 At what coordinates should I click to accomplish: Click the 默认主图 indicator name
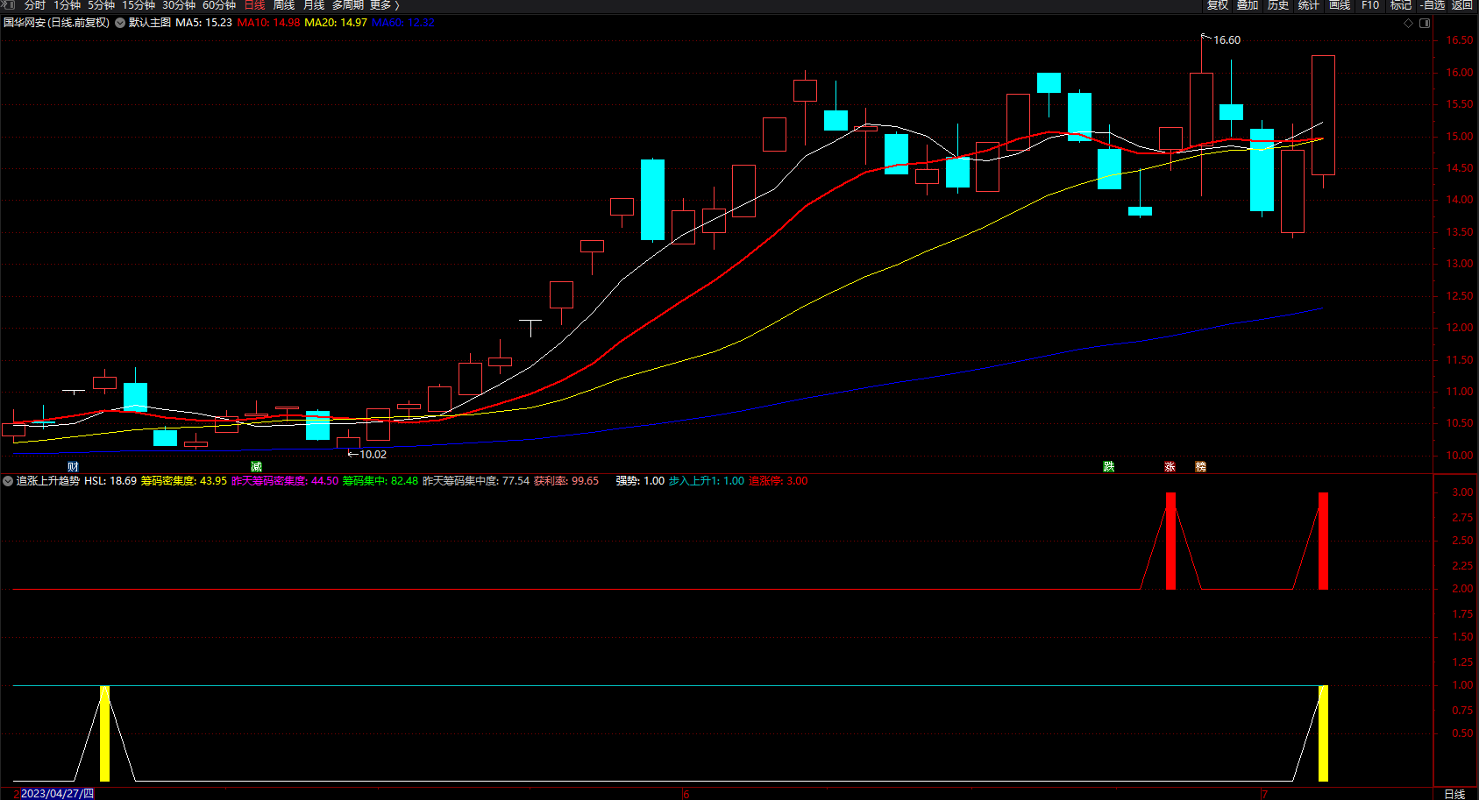[150, 23]
